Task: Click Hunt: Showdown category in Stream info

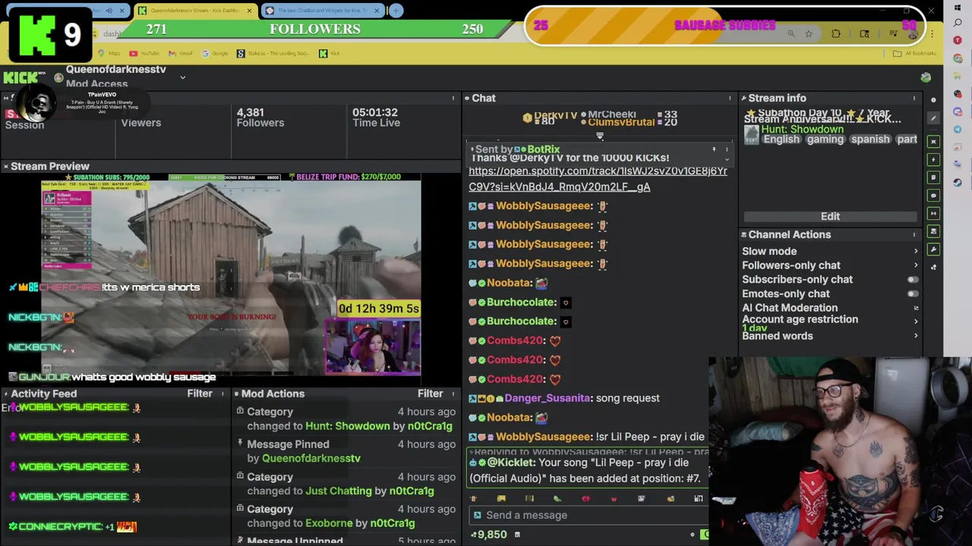Action: [x=802, y=130]
